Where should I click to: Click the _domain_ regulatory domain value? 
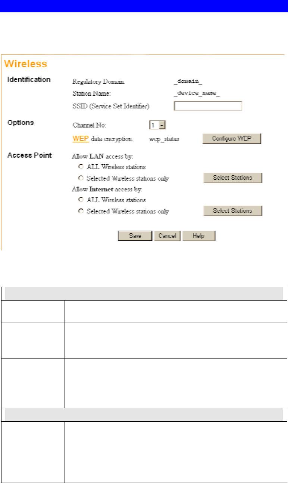tap(188, 81)
